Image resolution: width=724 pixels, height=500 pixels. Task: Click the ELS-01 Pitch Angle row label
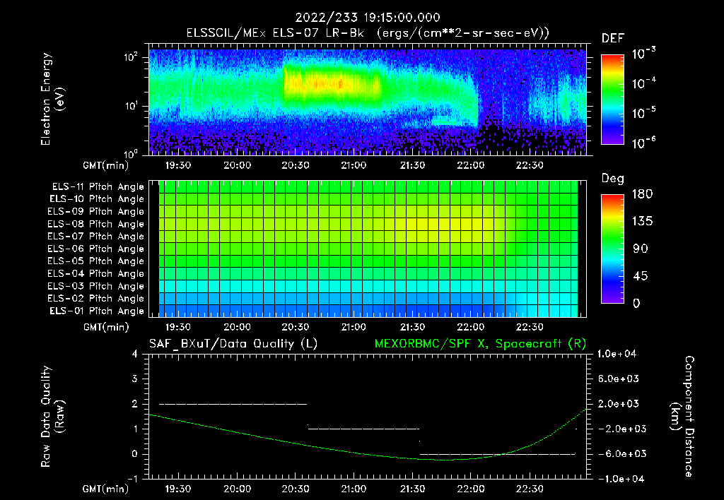tap(97, 311)
